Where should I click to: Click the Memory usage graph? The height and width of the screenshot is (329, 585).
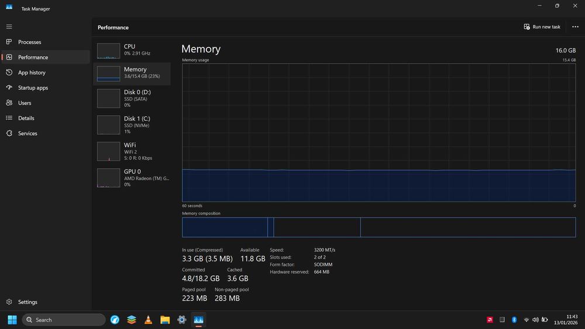click(x=378, y=133)
